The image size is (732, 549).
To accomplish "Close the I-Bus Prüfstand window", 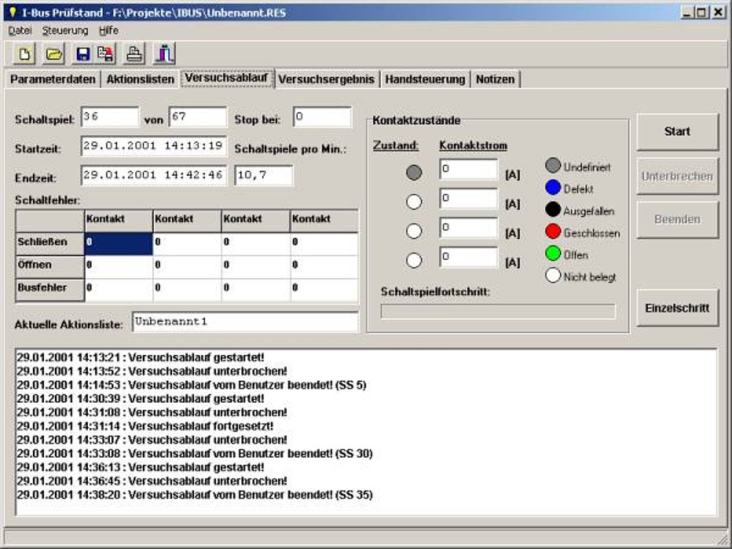I will 718,12.
